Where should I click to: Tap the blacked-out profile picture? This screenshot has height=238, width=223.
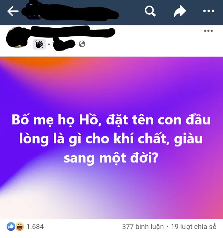[x=17, y=37]
